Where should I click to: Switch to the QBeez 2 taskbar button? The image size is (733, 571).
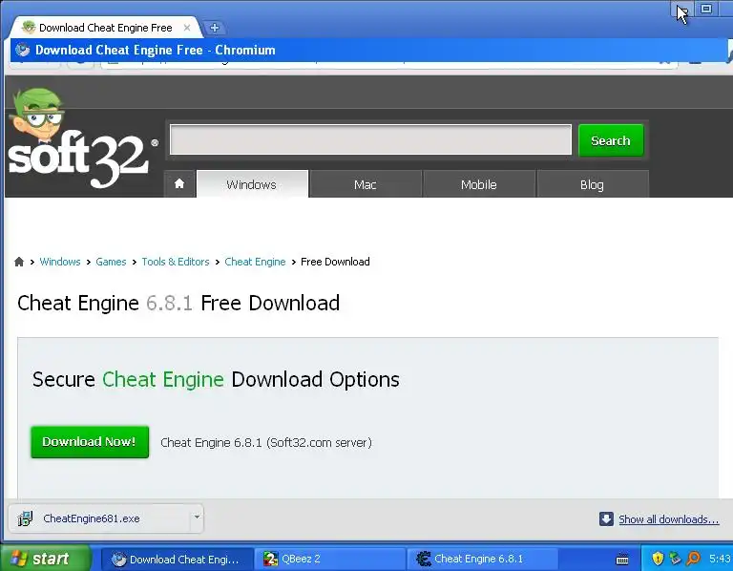(x=329, y=559)
